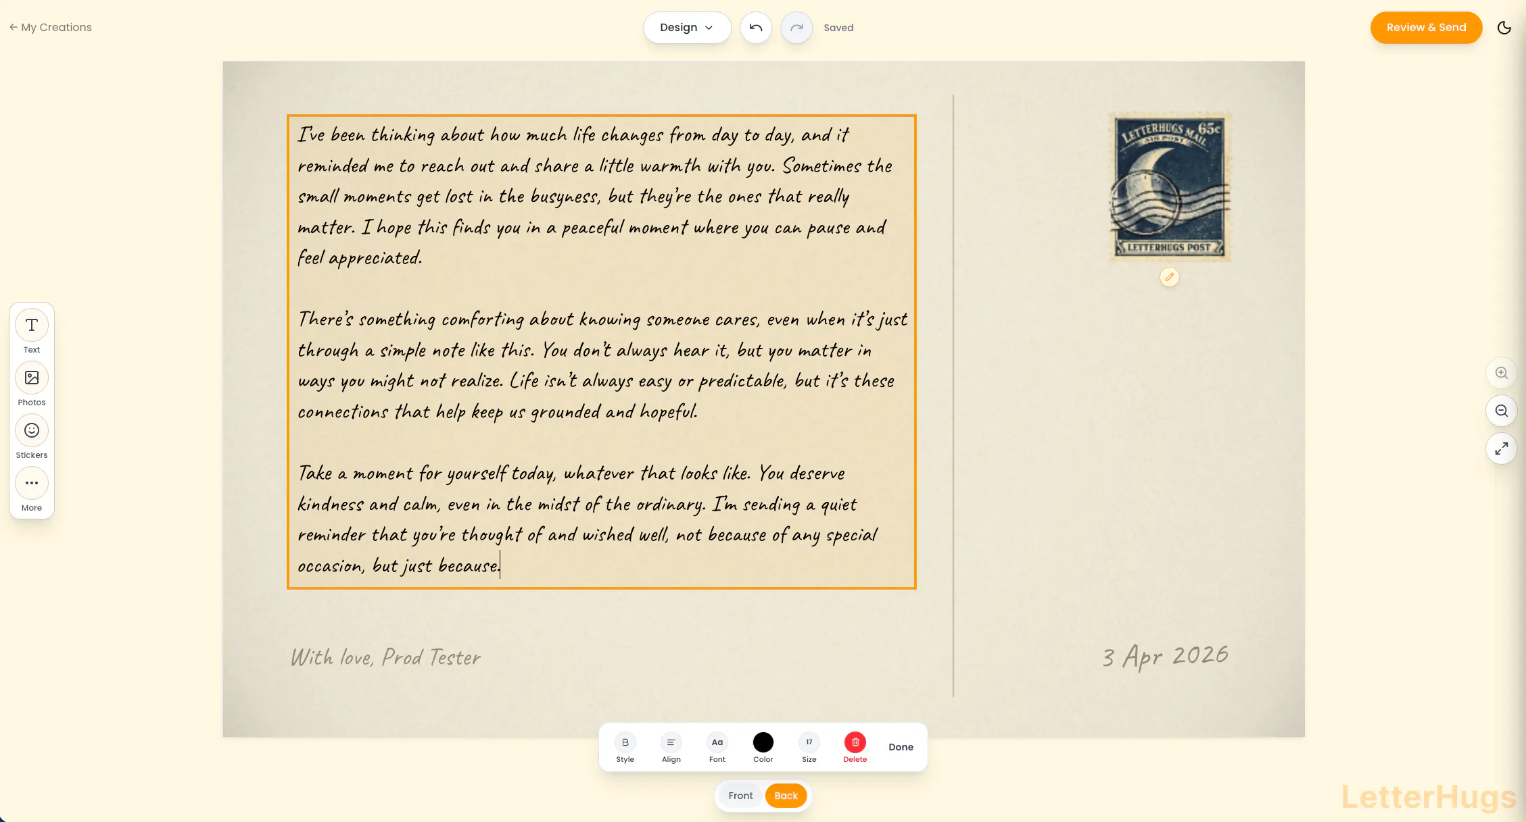The height and width of the screenshot is (822, 1526).
Task: Expand the canvas to fullscreen
Action: [x=1502, y=448]
